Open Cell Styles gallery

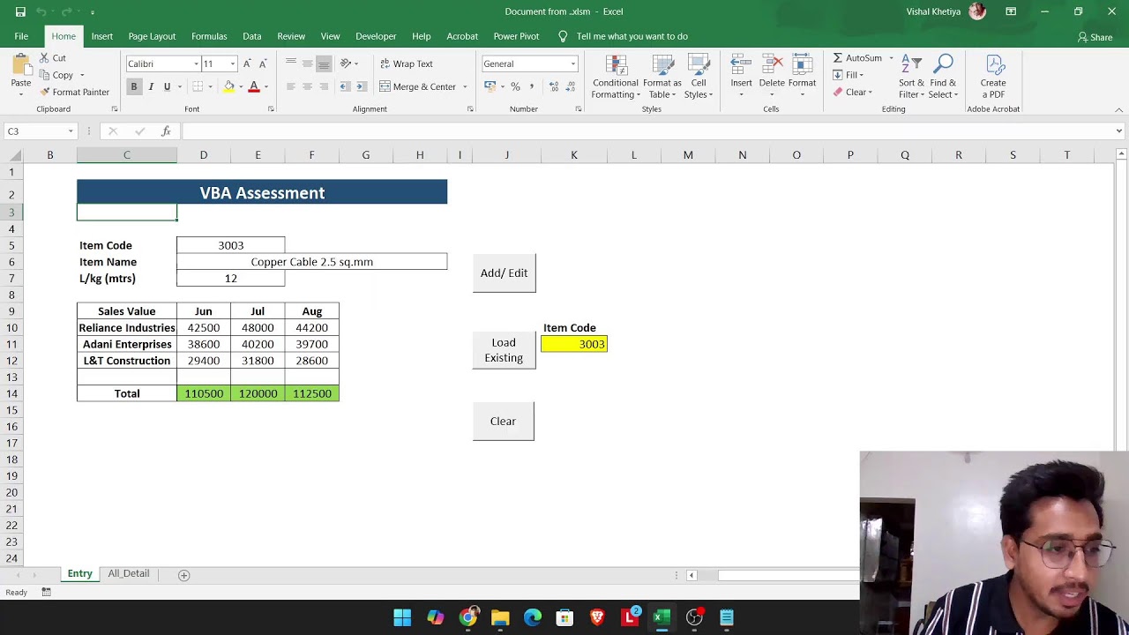coord(699,78)
